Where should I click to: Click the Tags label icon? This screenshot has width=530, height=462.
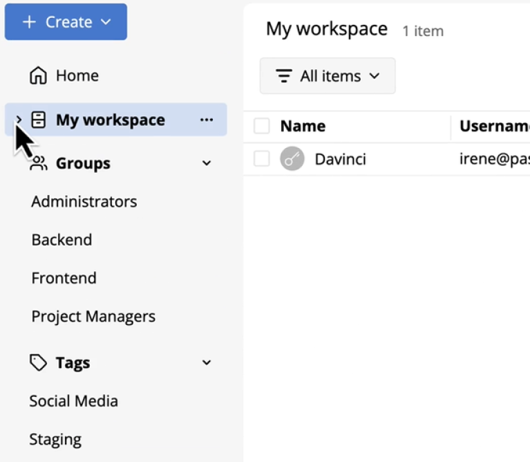tap(39, 362)
